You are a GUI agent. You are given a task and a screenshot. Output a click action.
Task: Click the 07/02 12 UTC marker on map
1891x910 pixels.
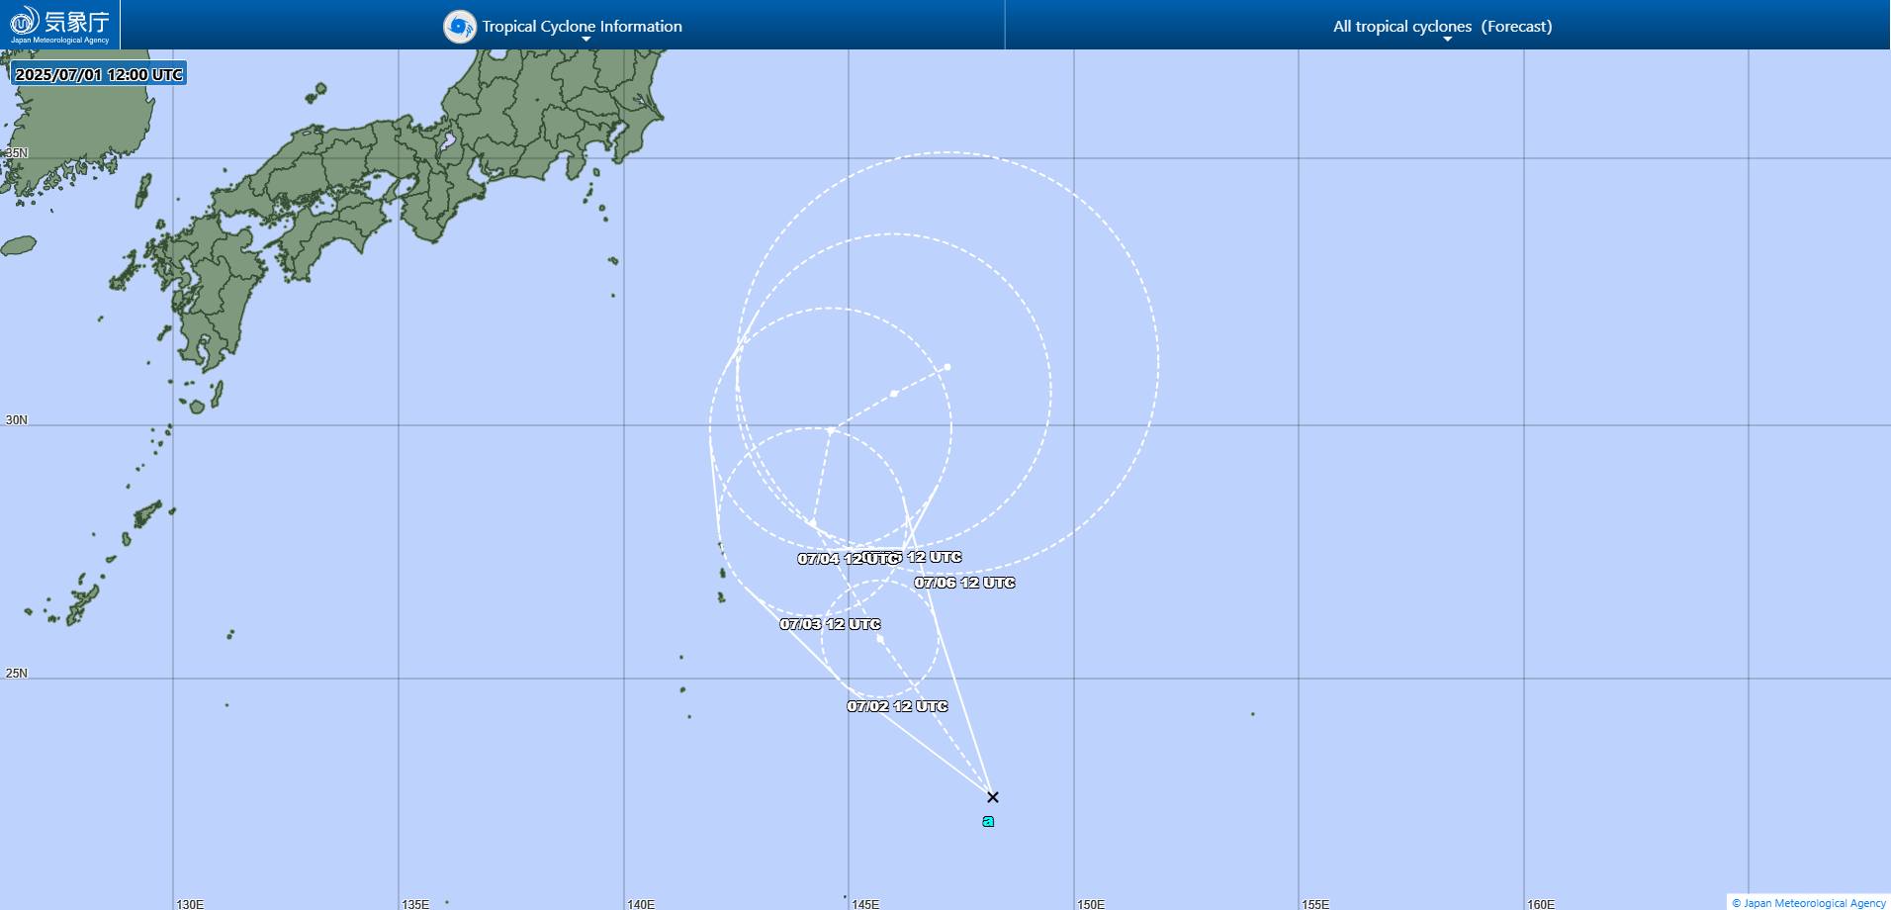point(898,706)
